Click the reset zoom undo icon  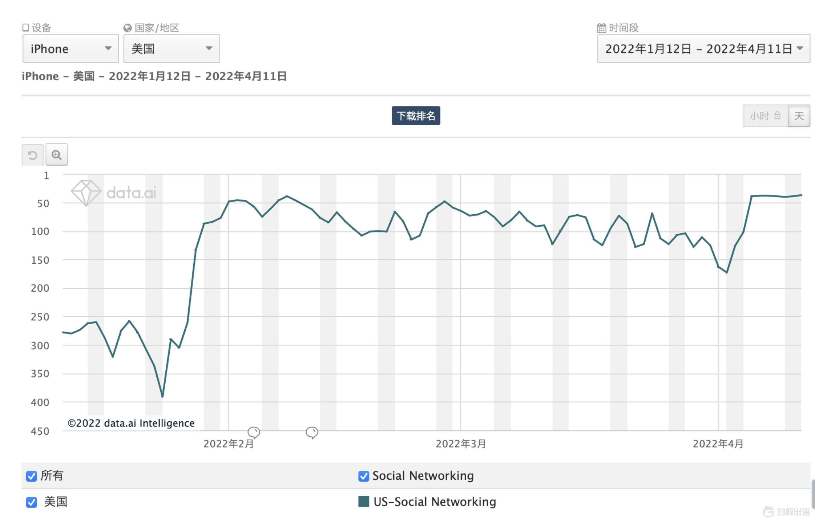(32, 155)
